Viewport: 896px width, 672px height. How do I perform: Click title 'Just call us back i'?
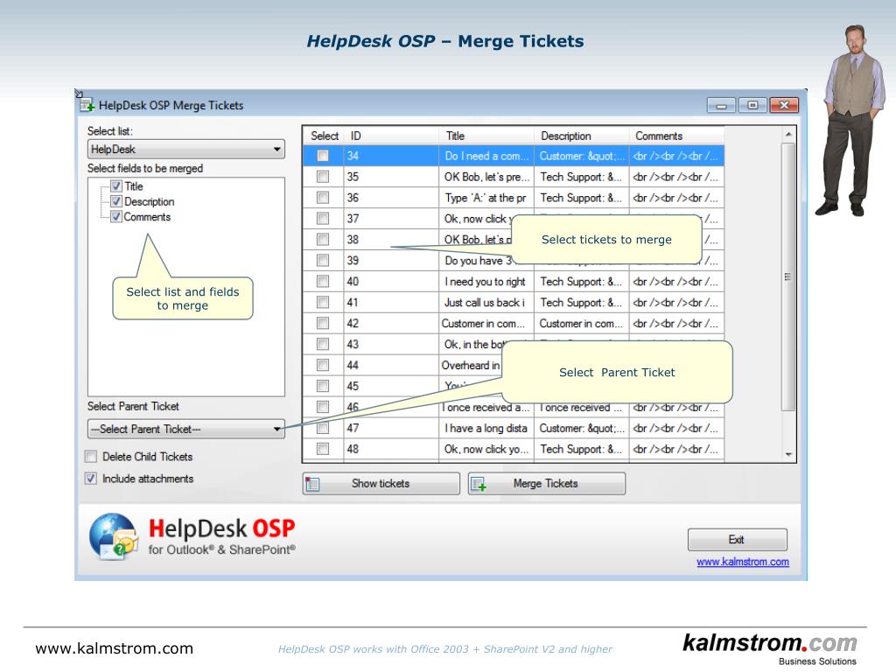tap(486, 302)
